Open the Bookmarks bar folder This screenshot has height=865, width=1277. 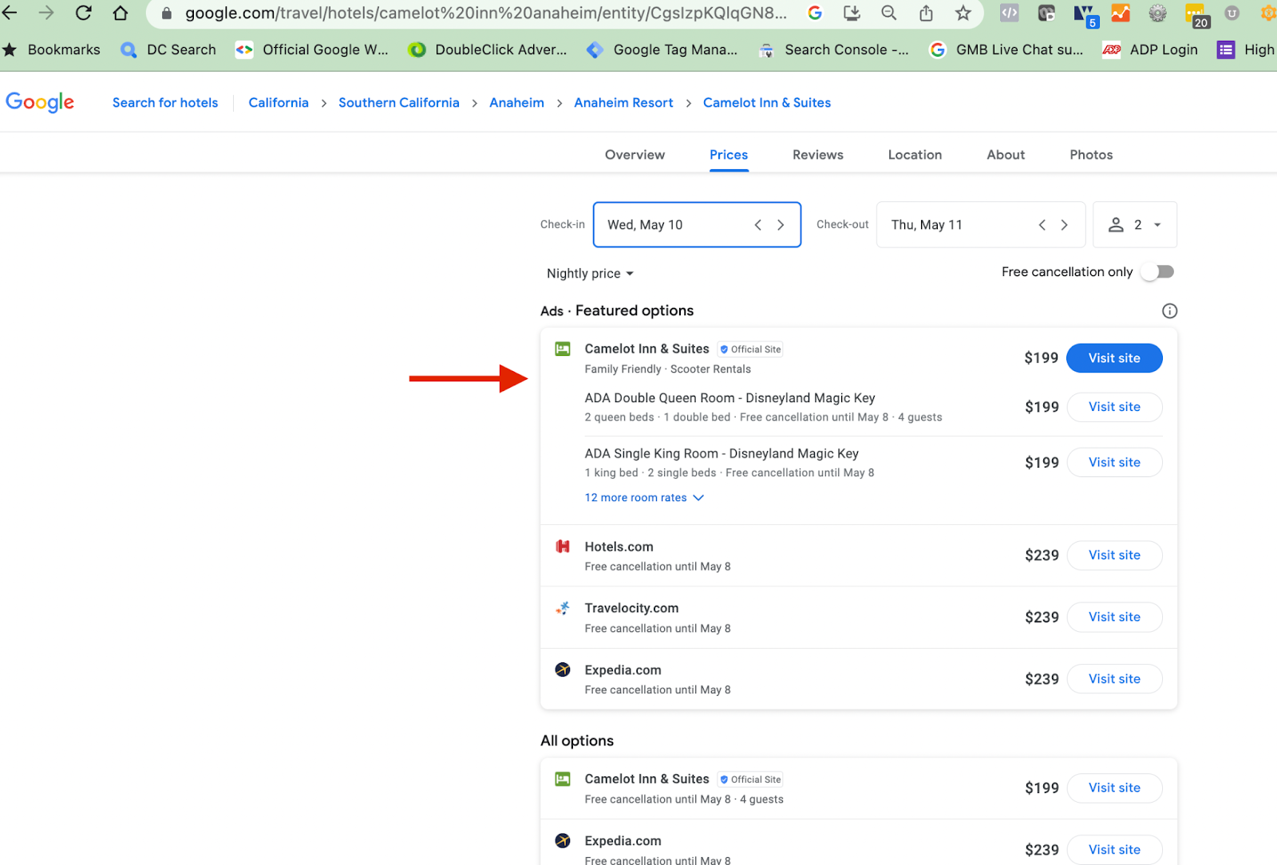coord(52,49)
